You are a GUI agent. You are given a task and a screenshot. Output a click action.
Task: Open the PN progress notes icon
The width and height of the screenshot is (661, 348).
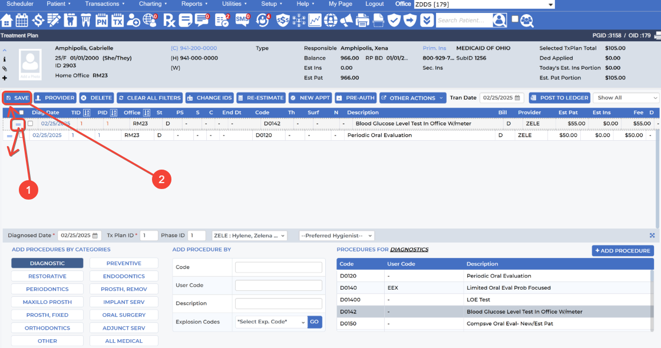click(x=101, y=20)
